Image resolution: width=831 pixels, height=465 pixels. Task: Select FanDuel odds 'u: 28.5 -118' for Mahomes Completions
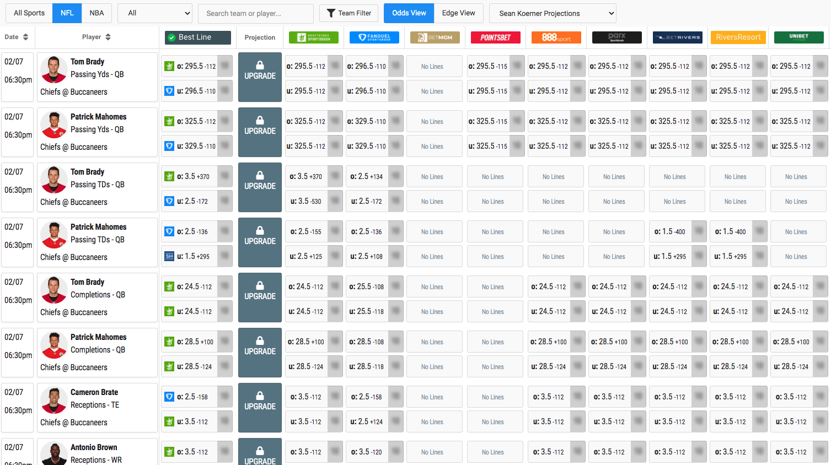[x=374, y=366]
